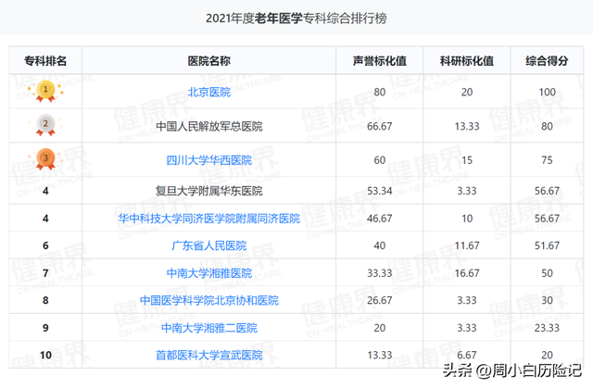This screenshot has height=389, width=593.
Task: Select rank number 7
Action: point(45,273)
